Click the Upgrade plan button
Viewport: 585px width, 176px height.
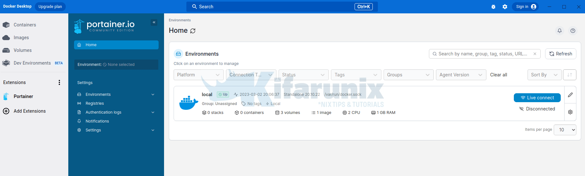[x=50, y=7]
